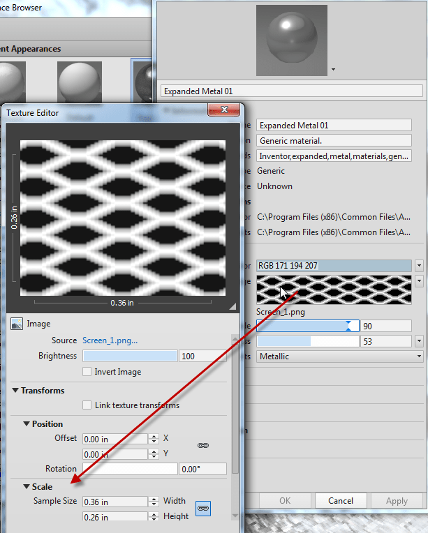
Task: Click the large texture preview image
Action: [x=123, y=218]
